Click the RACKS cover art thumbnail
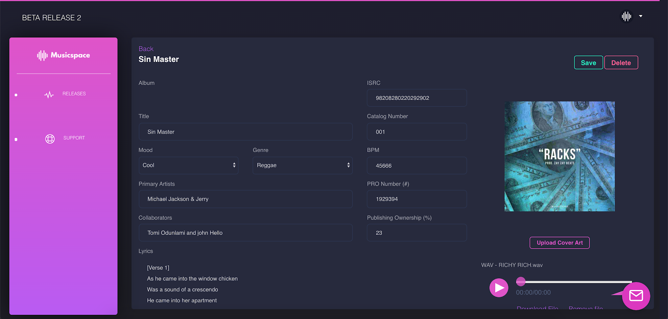 click(x=559, y=156)
